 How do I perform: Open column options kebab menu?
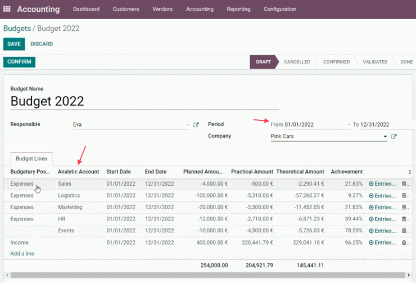pyautogui.click(x=410, y=172)
